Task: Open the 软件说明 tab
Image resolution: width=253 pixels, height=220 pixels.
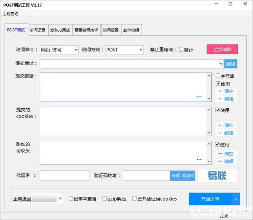Action: [x=131, y=30]
